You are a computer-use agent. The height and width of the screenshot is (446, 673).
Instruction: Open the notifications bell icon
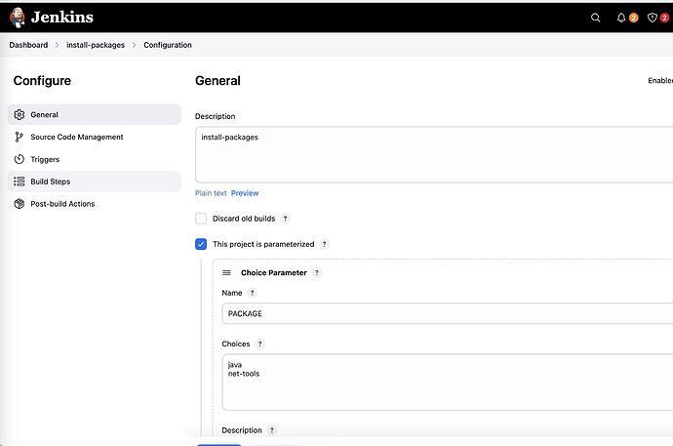621,18
